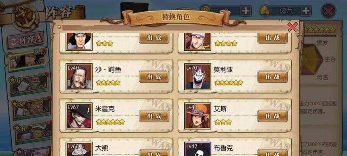
Task: Deploy 莫利亚 with the 出战 button
Action: (272, 77)
